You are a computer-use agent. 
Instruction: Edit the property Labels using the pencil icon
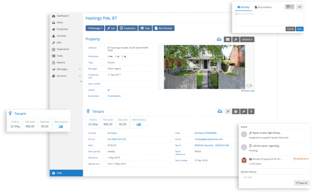108,90
